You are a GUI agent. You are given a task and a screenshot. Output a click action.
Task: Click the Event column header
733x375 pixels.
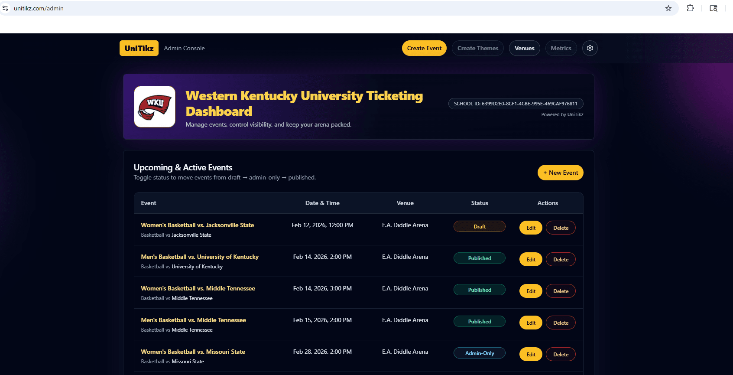tap(149, 203)
